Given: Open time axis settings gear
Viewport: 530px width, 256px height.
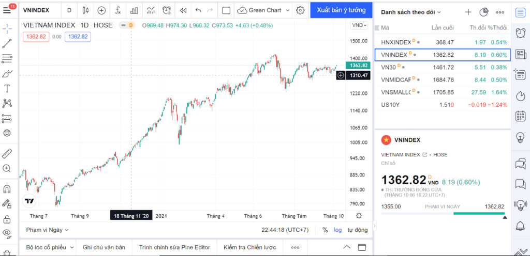Looking at the screenshot, I should click(x=359, y=216).
